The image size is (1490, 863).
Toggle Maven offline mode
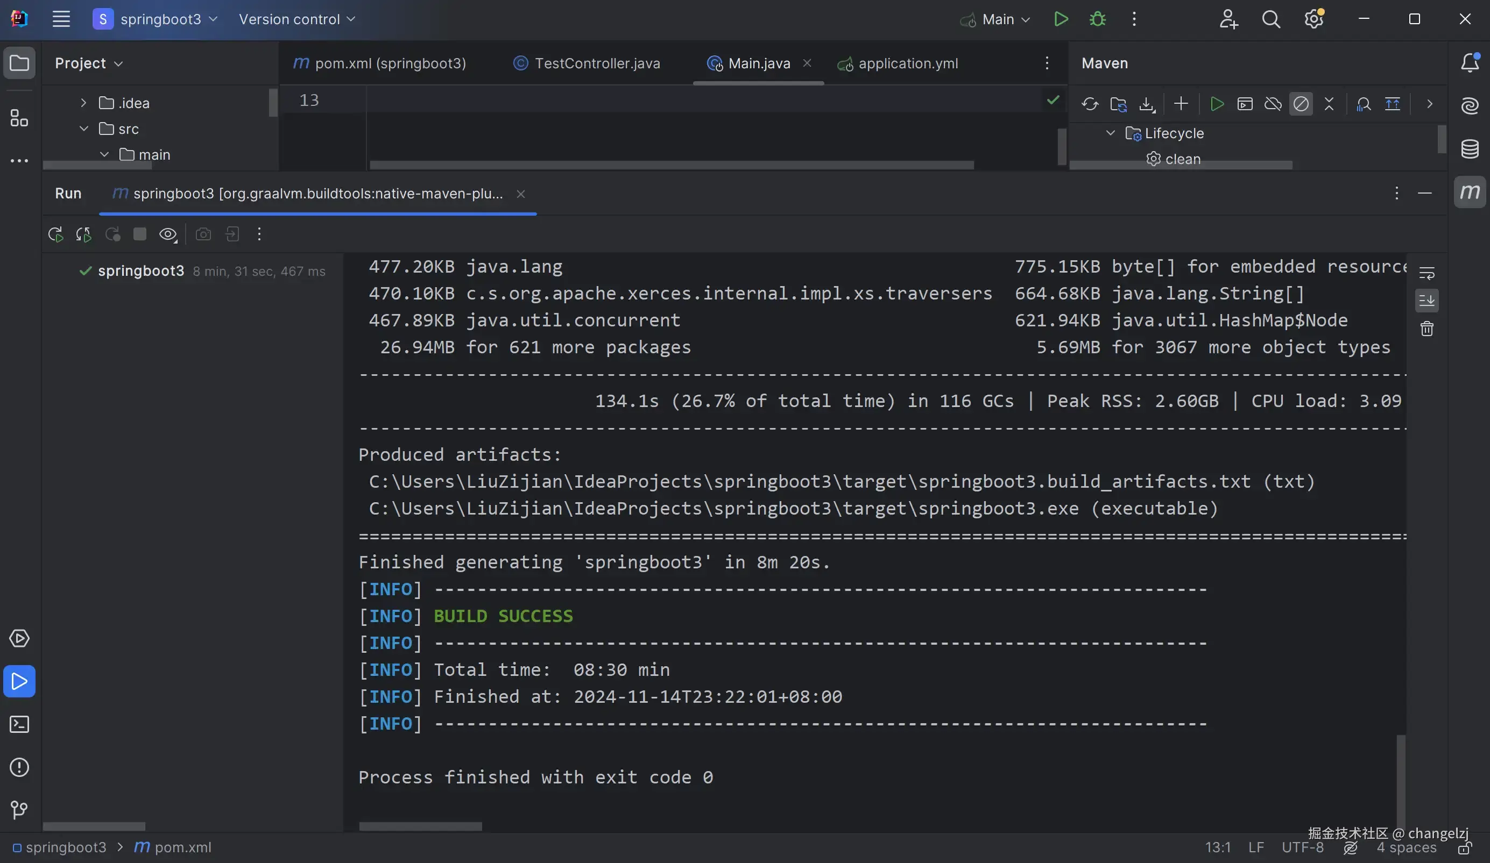[1273, 104]
